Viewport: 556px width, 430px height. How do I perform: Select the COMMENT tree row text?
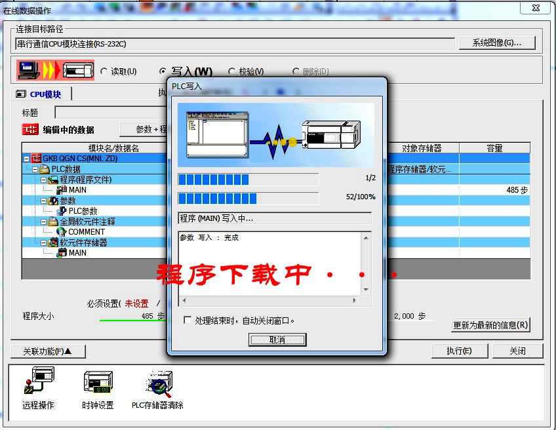(x=87, y=232)
